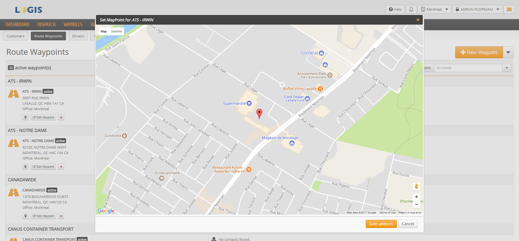Screen dimensions: 519x241
Task: Click Buffet Vichy Lasalle restaurant marker
Action: (320, 89)
